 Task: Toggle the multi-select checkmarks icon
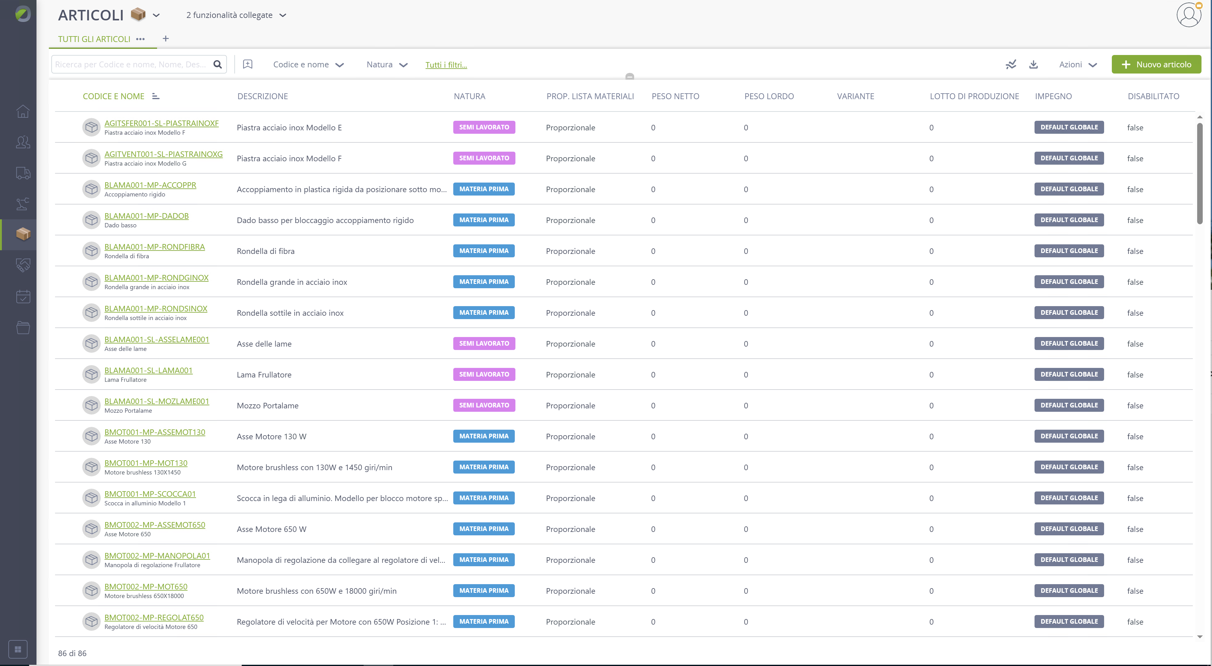tap(1011, 64)
